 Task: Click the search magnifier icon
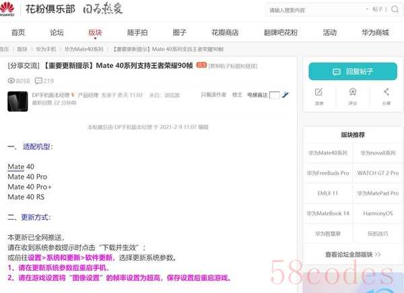point(395,9)
